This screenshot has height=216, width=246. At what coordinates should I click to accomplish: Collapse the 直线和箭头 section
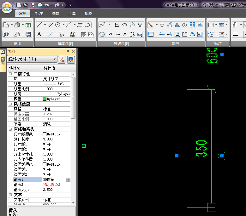pos(10,129)
